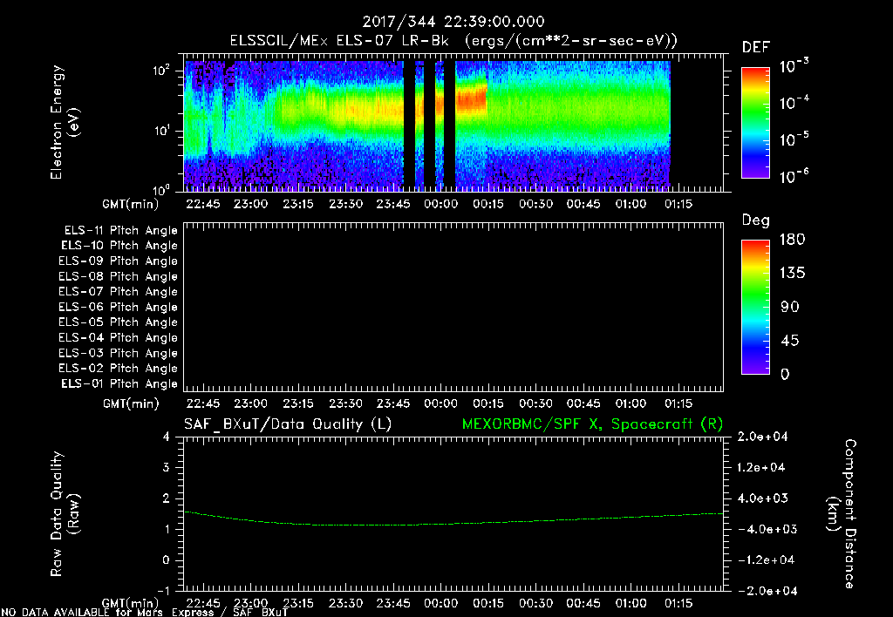The width and height of the screenshot is (893, 617).
Task: Click the Deg pitch angle color bar
Action: click(755, 307)
